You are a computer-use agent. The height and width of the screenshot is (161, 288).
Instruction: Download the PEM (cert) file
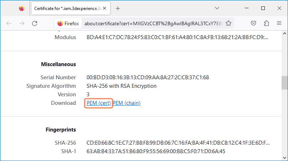click(99, 103)
